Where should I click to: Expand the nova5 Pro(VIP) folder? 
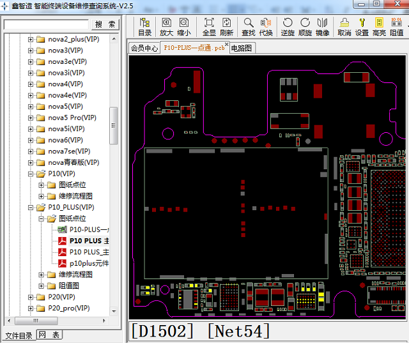click(x=31, y=118)
